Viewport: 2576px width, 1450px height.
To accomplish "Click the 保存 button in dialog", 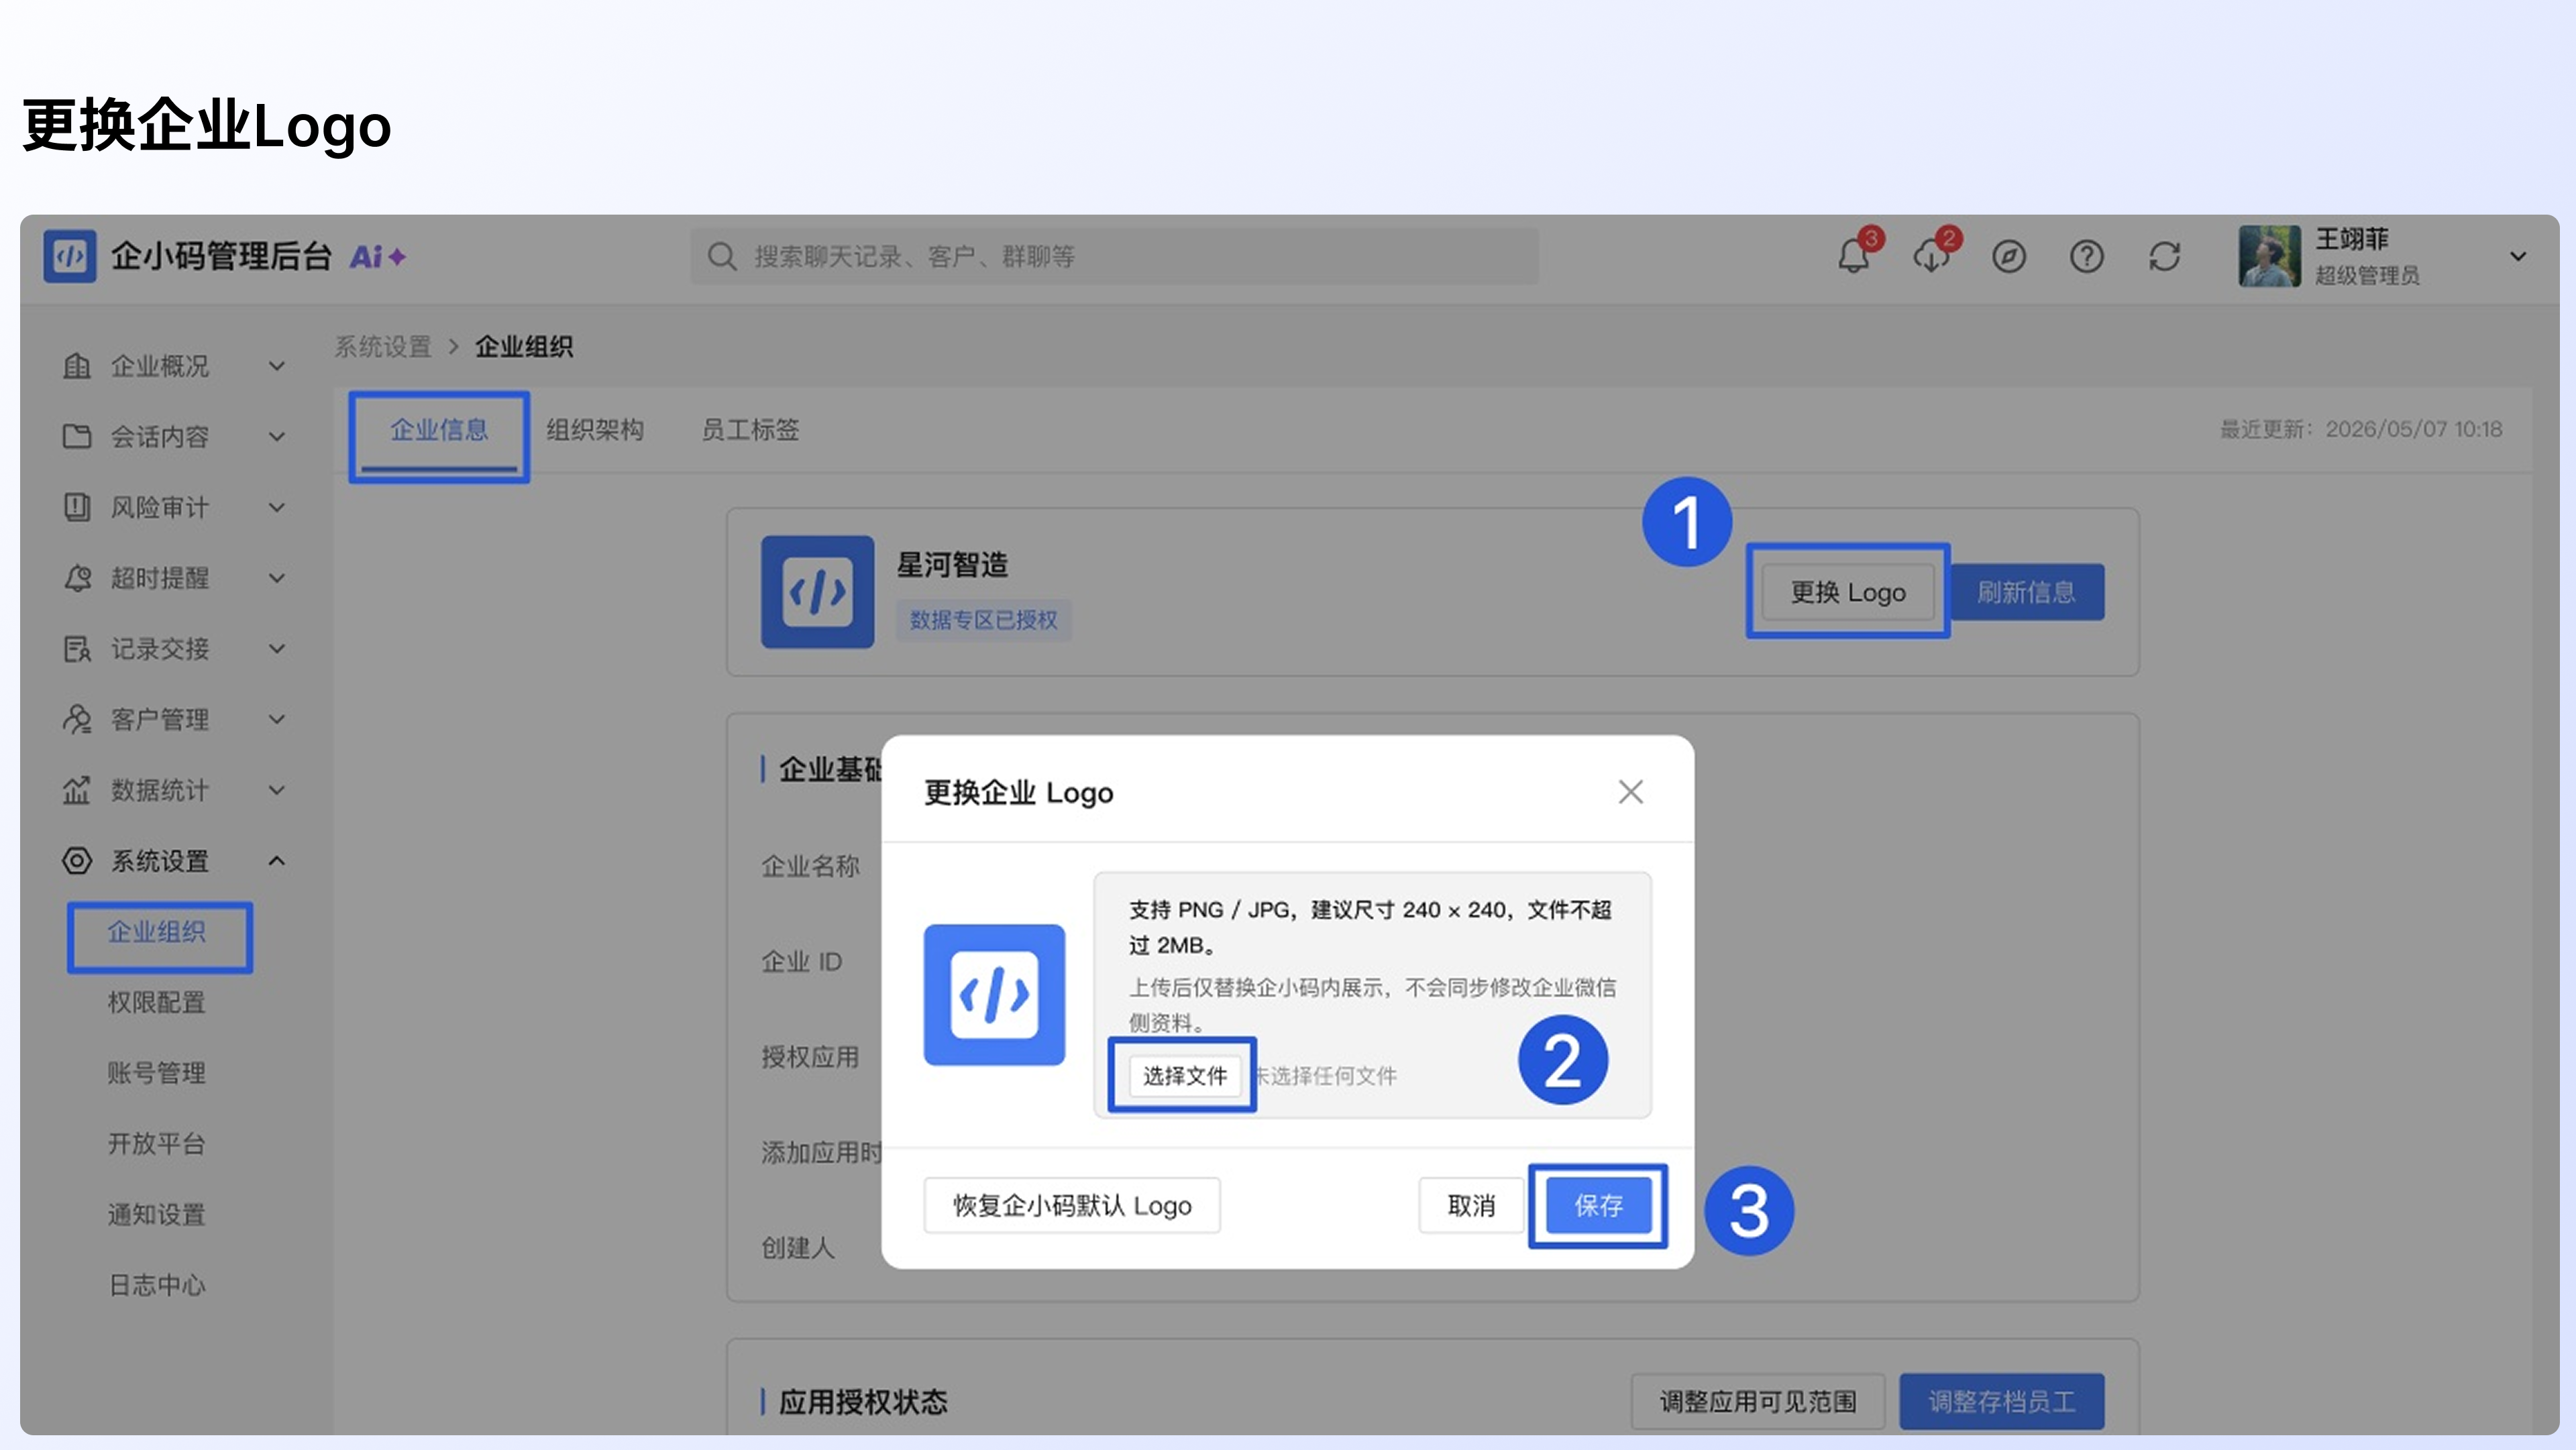I will click(x=1598, y=1206).
